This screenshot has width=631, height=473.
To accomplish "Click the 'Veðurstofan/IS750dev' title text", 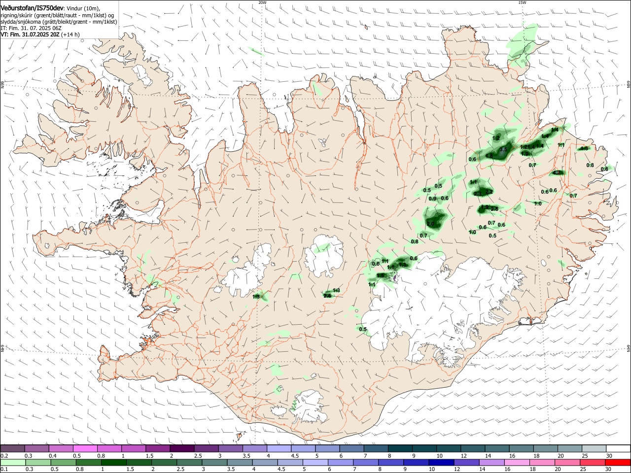I will [x=32, y=8].
